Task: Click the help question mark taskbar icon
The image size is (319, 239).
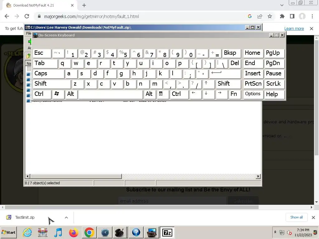Action: click(x=136, y=232)
